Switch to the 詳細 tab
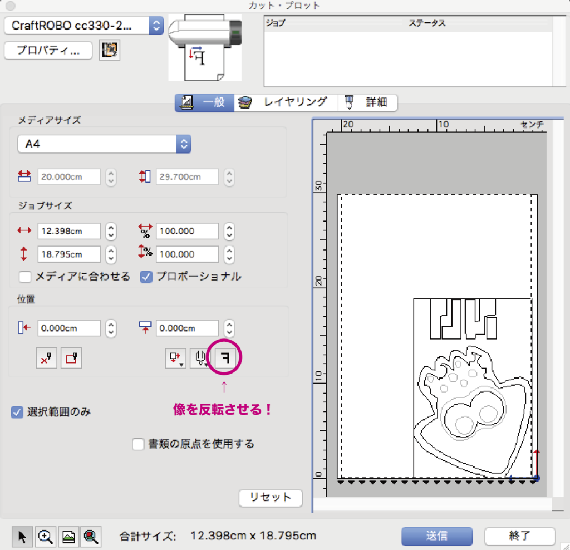 coord(368,102)
